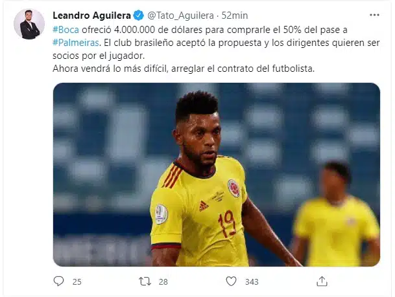The height and width of the screenshot is (297, 395).
Task: Click the blurred player in the photo background
Action: pos(336,214)
